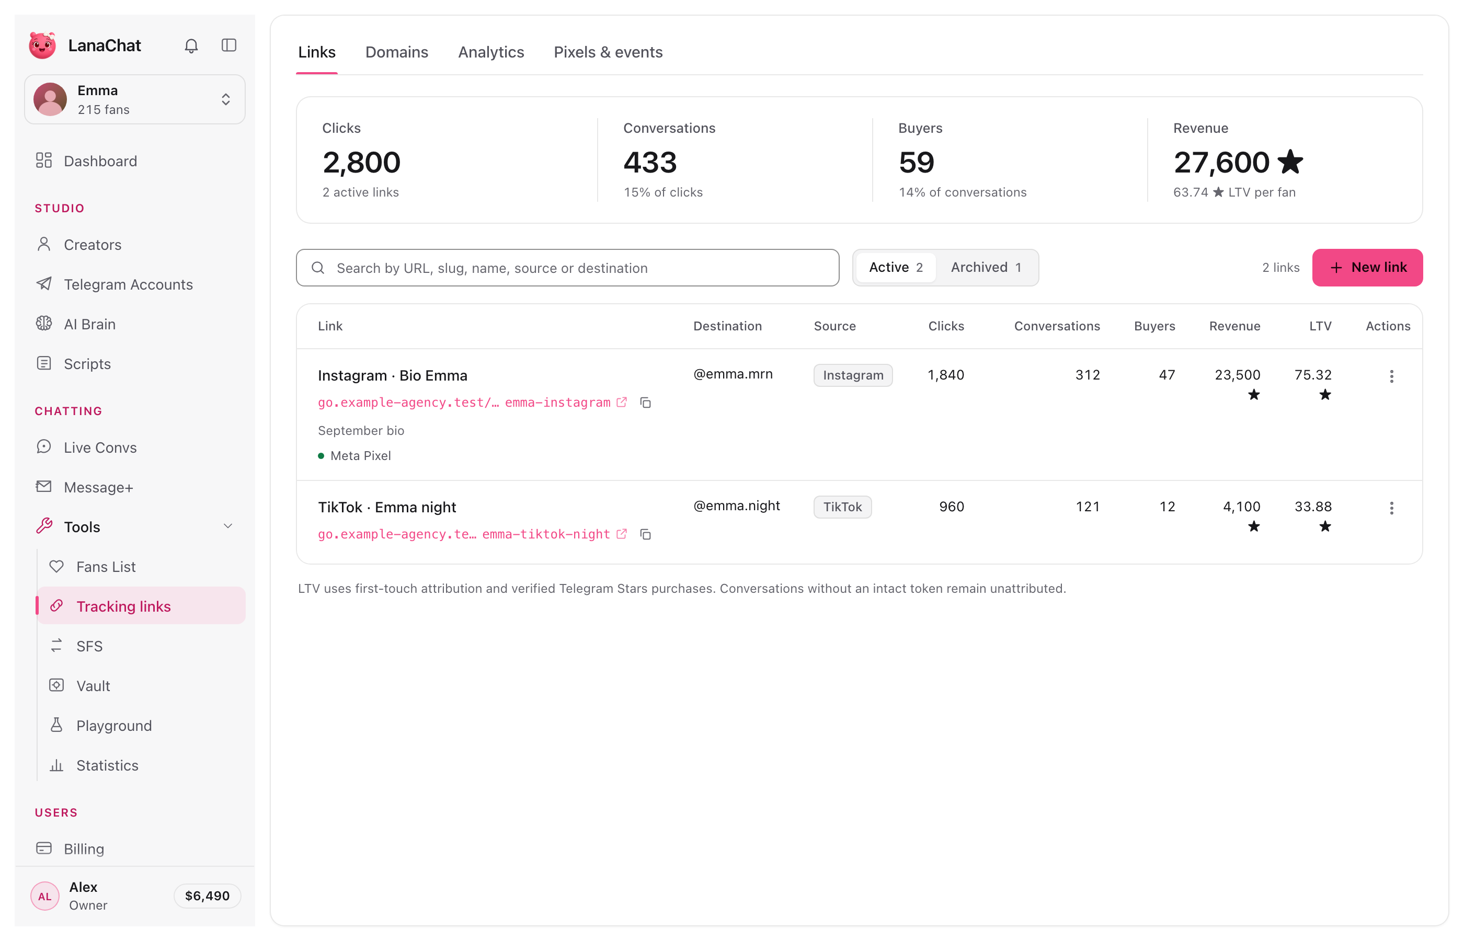Click the LanaChat logo mascot
Screen dimensions: 1464x941
(x=42, y=46)
